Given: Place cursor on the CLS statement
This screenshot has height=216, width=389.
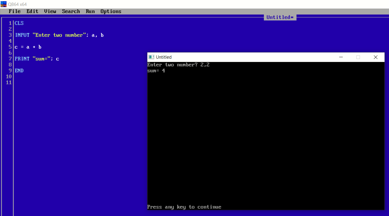Looking at the screenshot, I should point(19,23).
